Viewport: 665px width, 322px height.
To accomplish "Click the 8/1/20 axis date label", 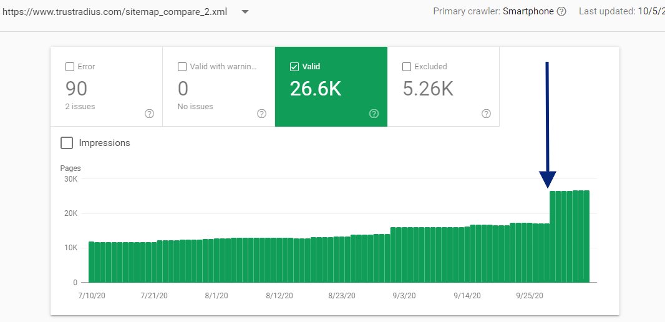I will [x=216, y=296].
